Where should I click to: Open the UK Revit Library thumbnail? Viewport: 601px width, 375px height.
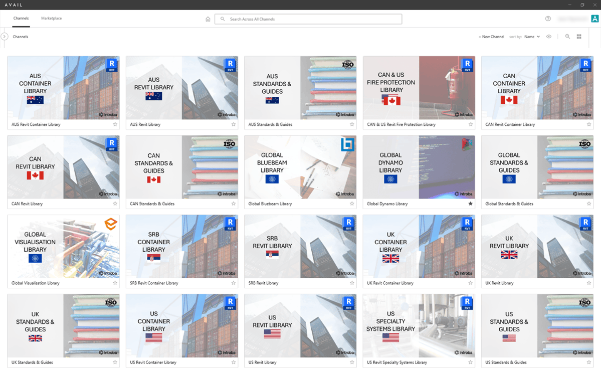(537, 247)
